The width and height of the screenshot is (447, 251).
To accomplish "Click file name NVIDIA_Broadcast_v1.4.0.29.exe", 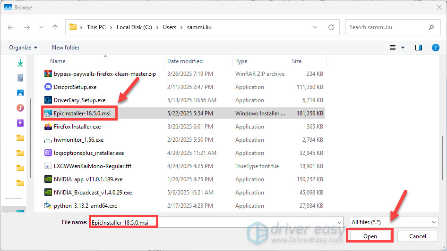I will click(93, 193).
